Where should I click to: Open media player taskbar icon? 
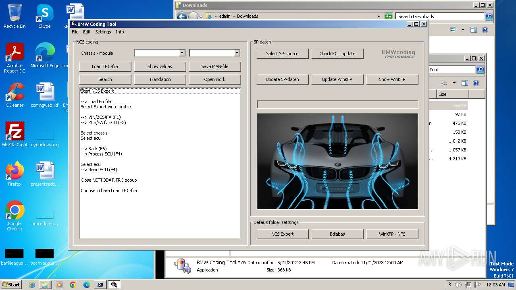click(59, 285)
